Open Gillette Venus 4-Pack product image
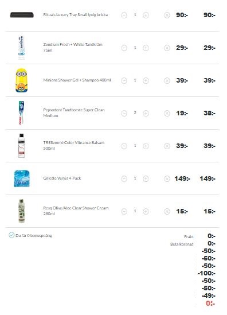This screenshot has height=315, width=227. 22,178
